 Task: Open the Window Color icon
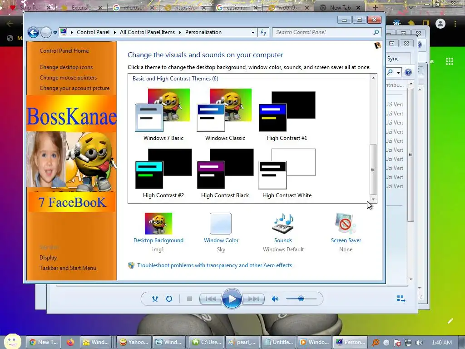click(x=221, y=224)
